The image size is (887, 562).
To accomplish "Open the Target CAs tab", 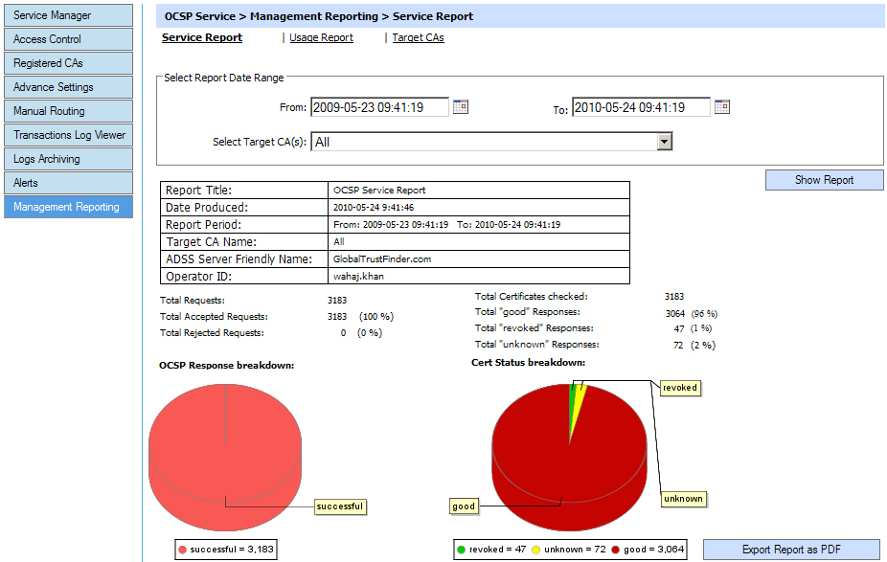I will click(418, 37).
